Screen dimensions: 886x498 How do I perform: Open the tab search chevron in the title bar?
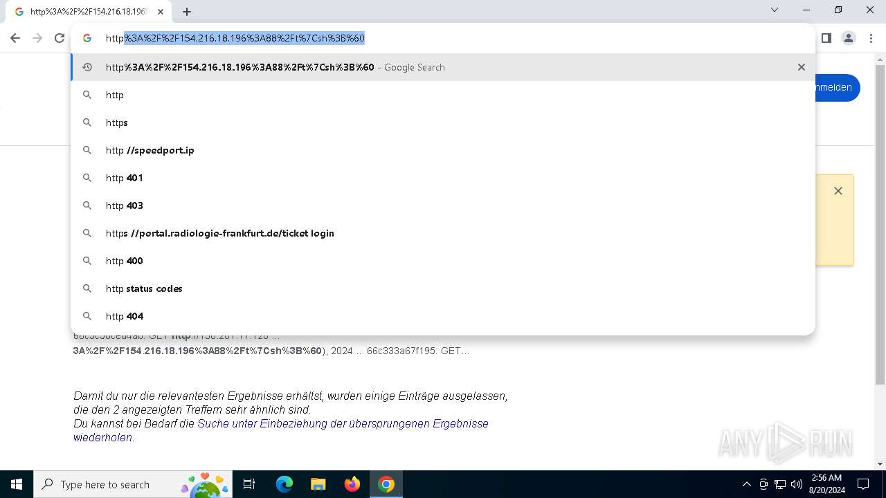coord(775,10)
